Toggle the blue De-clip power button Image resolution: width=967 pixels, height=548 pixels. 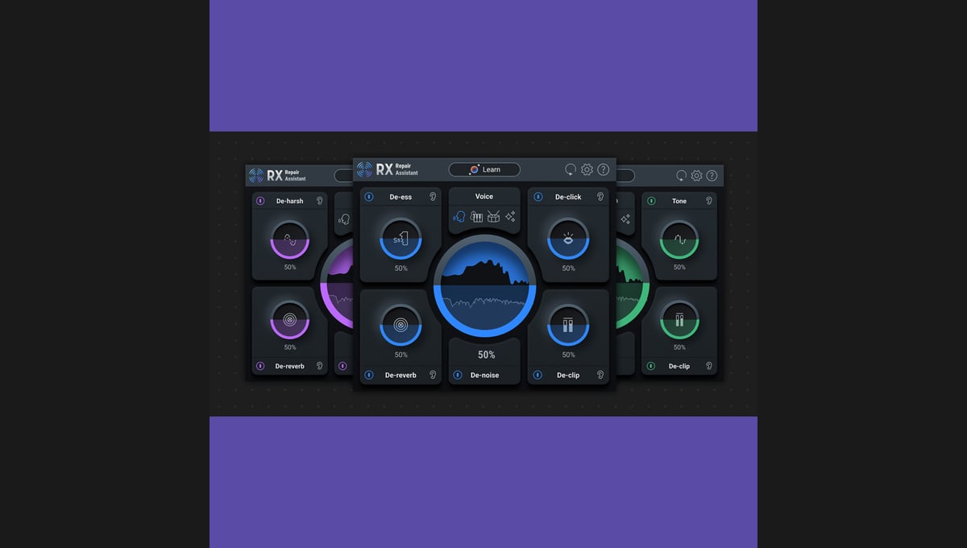coord(538,375)
